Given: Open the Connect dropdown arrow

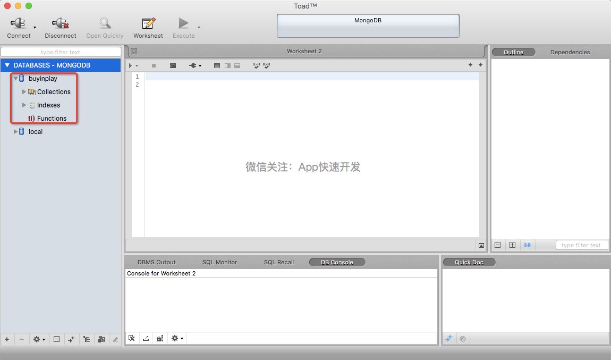Looking at the screenshot, I should (35, 27).
